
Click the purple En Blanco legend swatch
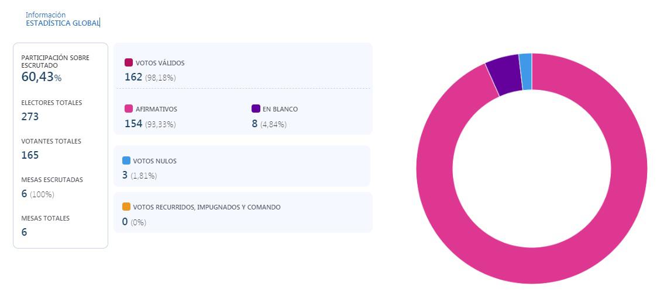(x=256, y=109)
